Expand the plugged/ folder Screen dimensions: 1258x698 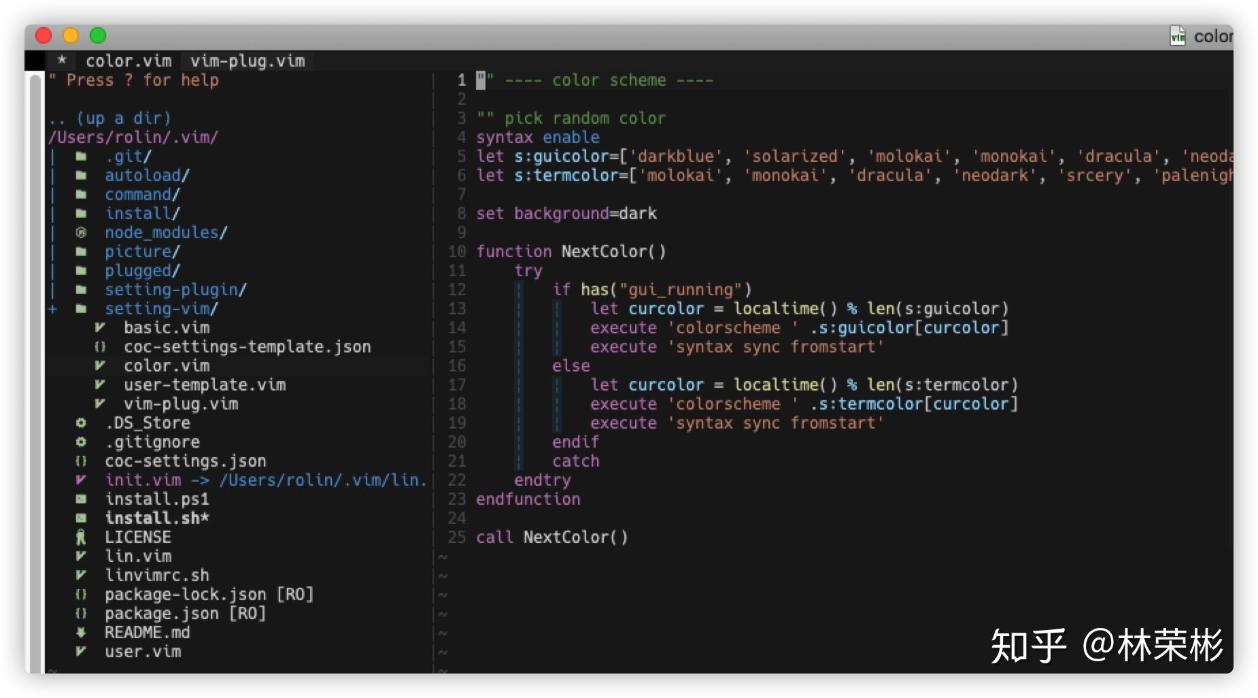(x=141, y=271)
